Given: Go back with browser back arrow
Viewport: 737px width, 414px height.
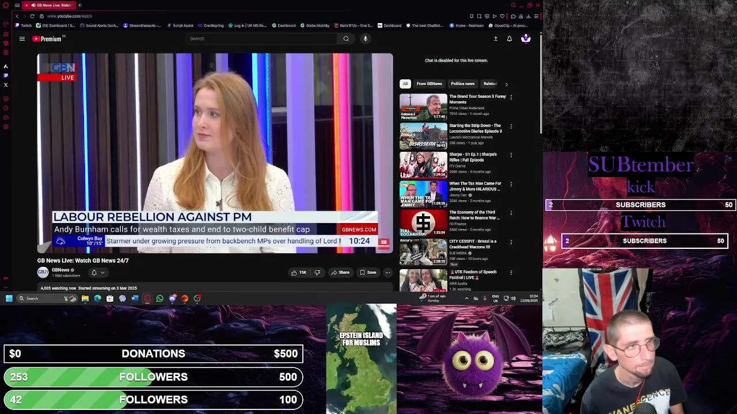Looking at the screenshot, I should 17,16.
